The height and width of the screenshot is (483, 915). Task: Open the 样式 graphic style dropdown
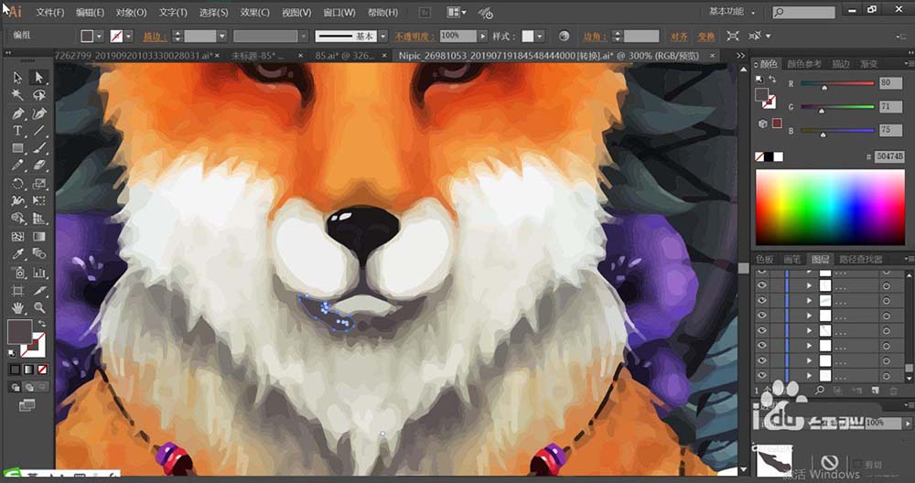tap(540, 37)
